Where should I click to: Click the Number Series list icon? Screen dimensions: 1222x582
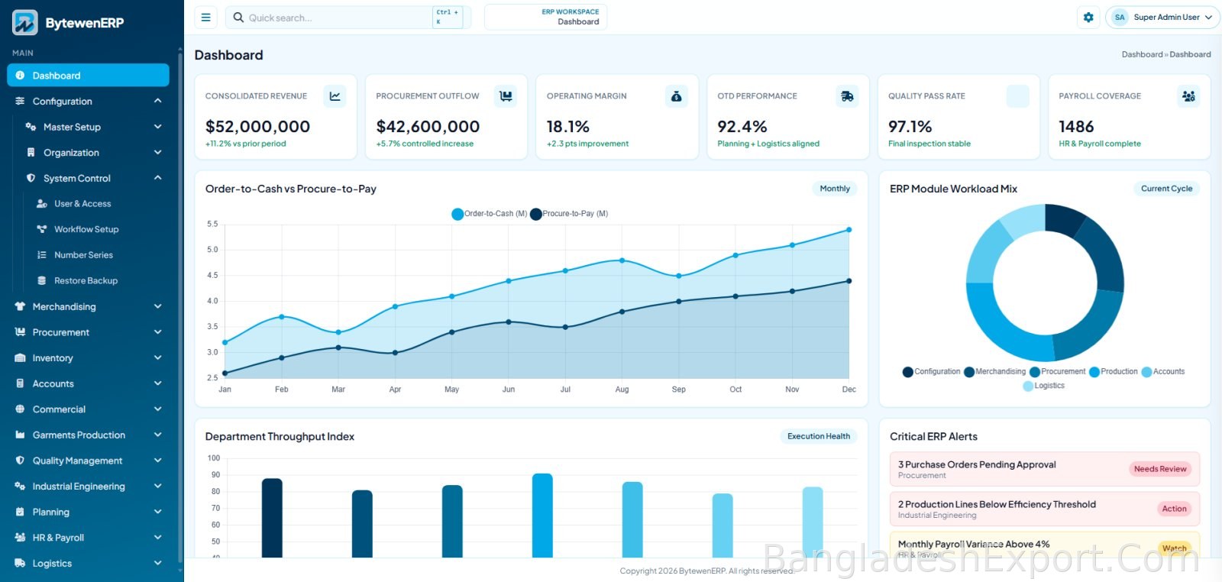point(42,255)
